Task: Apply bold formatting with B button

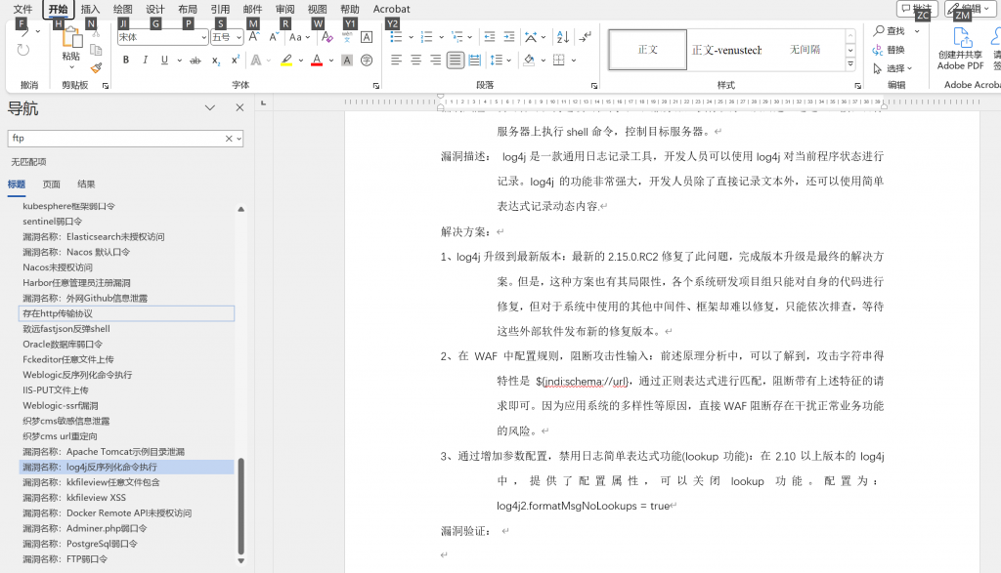Action: click(x=126, y=61)
